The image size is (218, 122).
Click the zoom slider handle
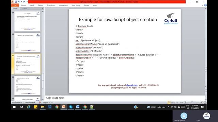click(x=192, y=102)
